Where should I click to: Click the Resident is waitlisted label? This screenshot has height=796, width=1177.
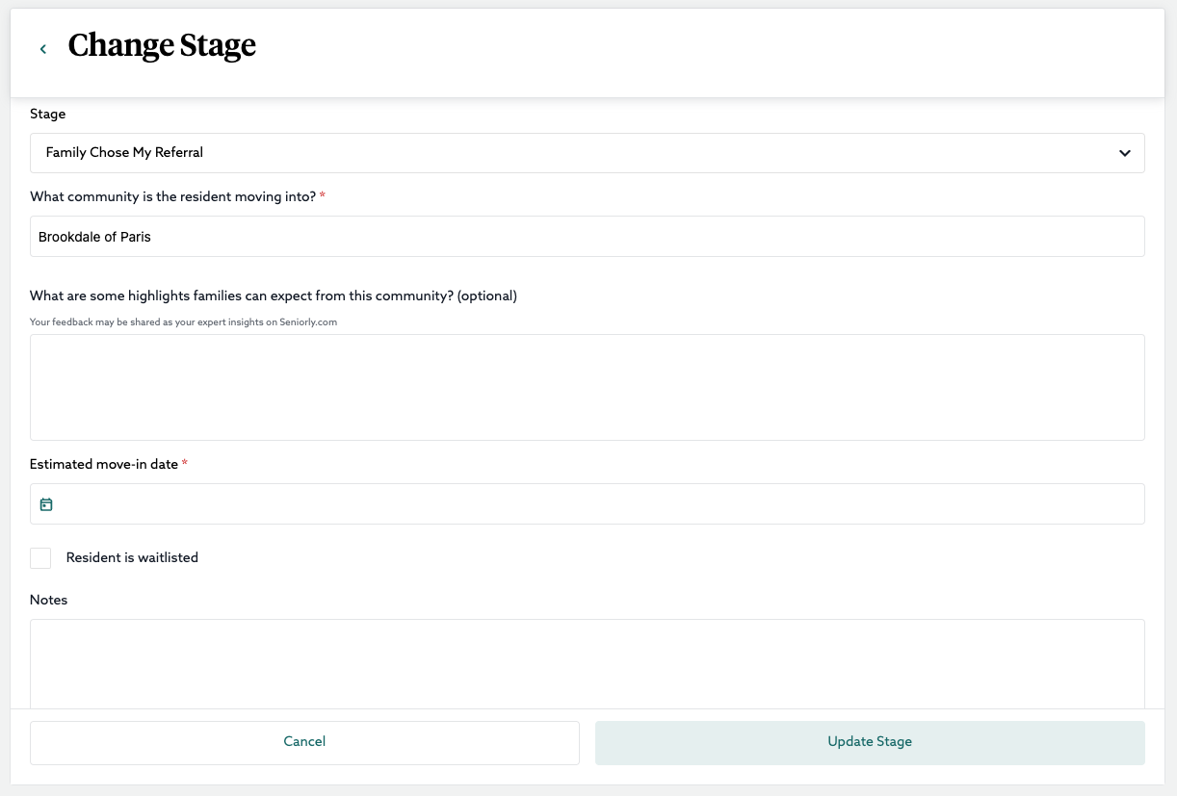point(132,557)
